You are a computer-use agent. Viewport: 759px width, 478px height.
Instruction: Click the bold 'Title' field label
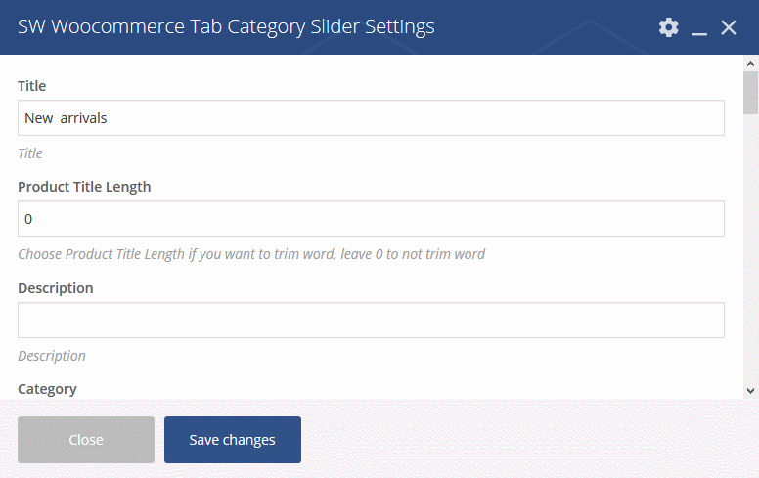(x=32, y=86)
